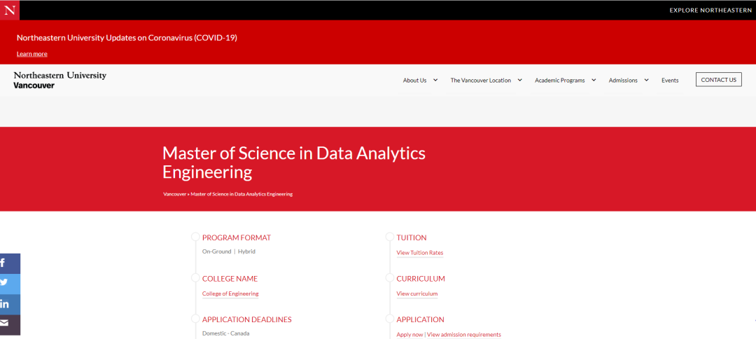Follow the View Tuition Rates link
The image size is (756, 339).
coord(419,253)
